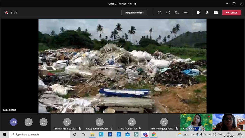
Task: Click the Windows search box
Action: 40,134
